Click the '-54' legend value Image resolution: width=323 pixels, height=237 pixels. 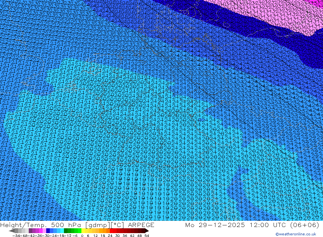pos(16,236)
